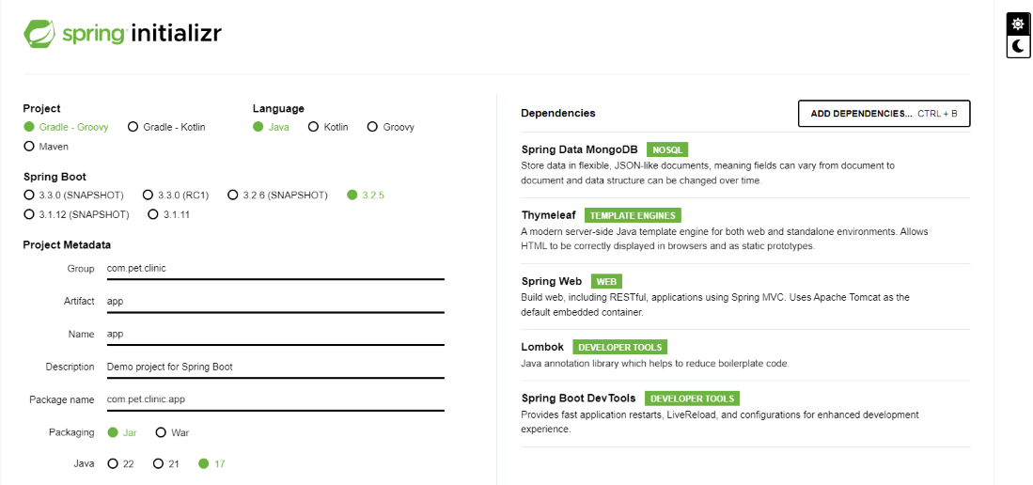Edit the Description field
Screen dimensions: 1033x485
pyautogui.click(x=274, y=367)
